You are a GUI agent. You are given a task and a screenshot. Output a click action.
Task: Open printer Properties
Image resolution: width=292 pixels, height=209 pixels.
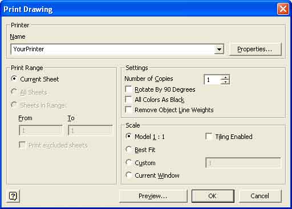click(x=255, y=49)
